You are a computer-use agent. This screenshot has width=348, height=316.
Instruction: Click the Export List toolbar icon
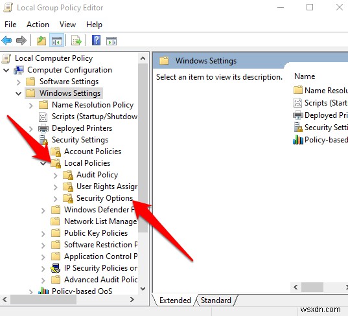(76, 41)
